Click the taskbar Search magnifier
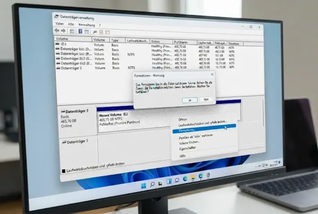Screen dimensions: 318x214 [152, 184]
